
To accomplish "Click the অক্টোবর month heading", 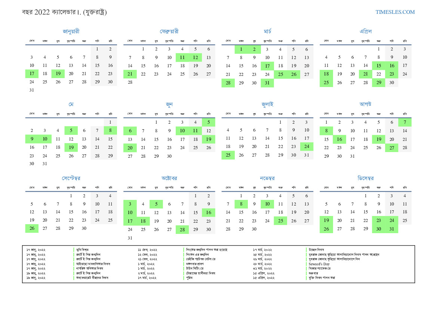I will coord(169,178).
